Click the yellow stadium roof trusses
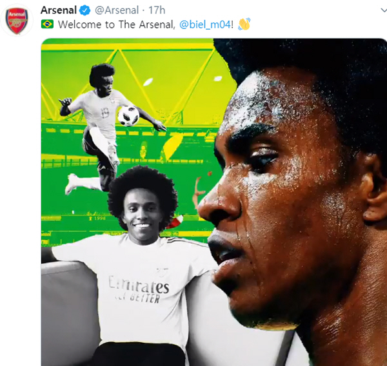Screen dimensions: 387x366 [128, 84]
